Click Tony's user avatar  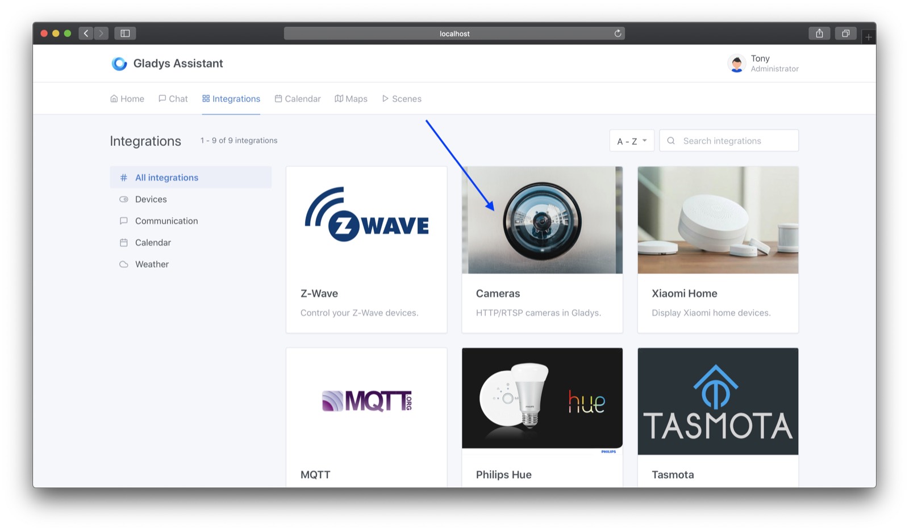point(736,64)
